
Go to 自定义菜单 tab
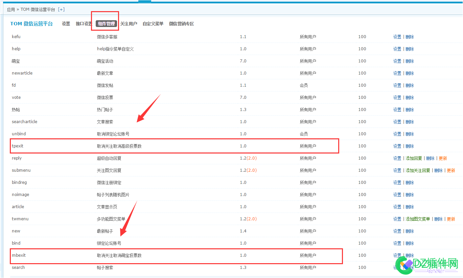click(x=153, y=24)
